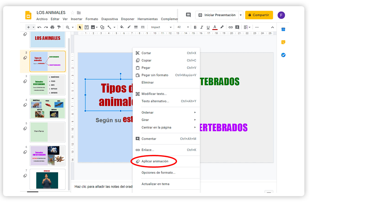Open the Impact font dropdown

point(161,27)
